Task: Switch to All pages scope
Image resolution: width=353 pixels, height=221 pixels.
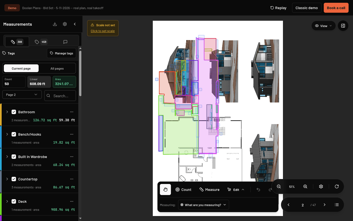Action: coord(57,69)
